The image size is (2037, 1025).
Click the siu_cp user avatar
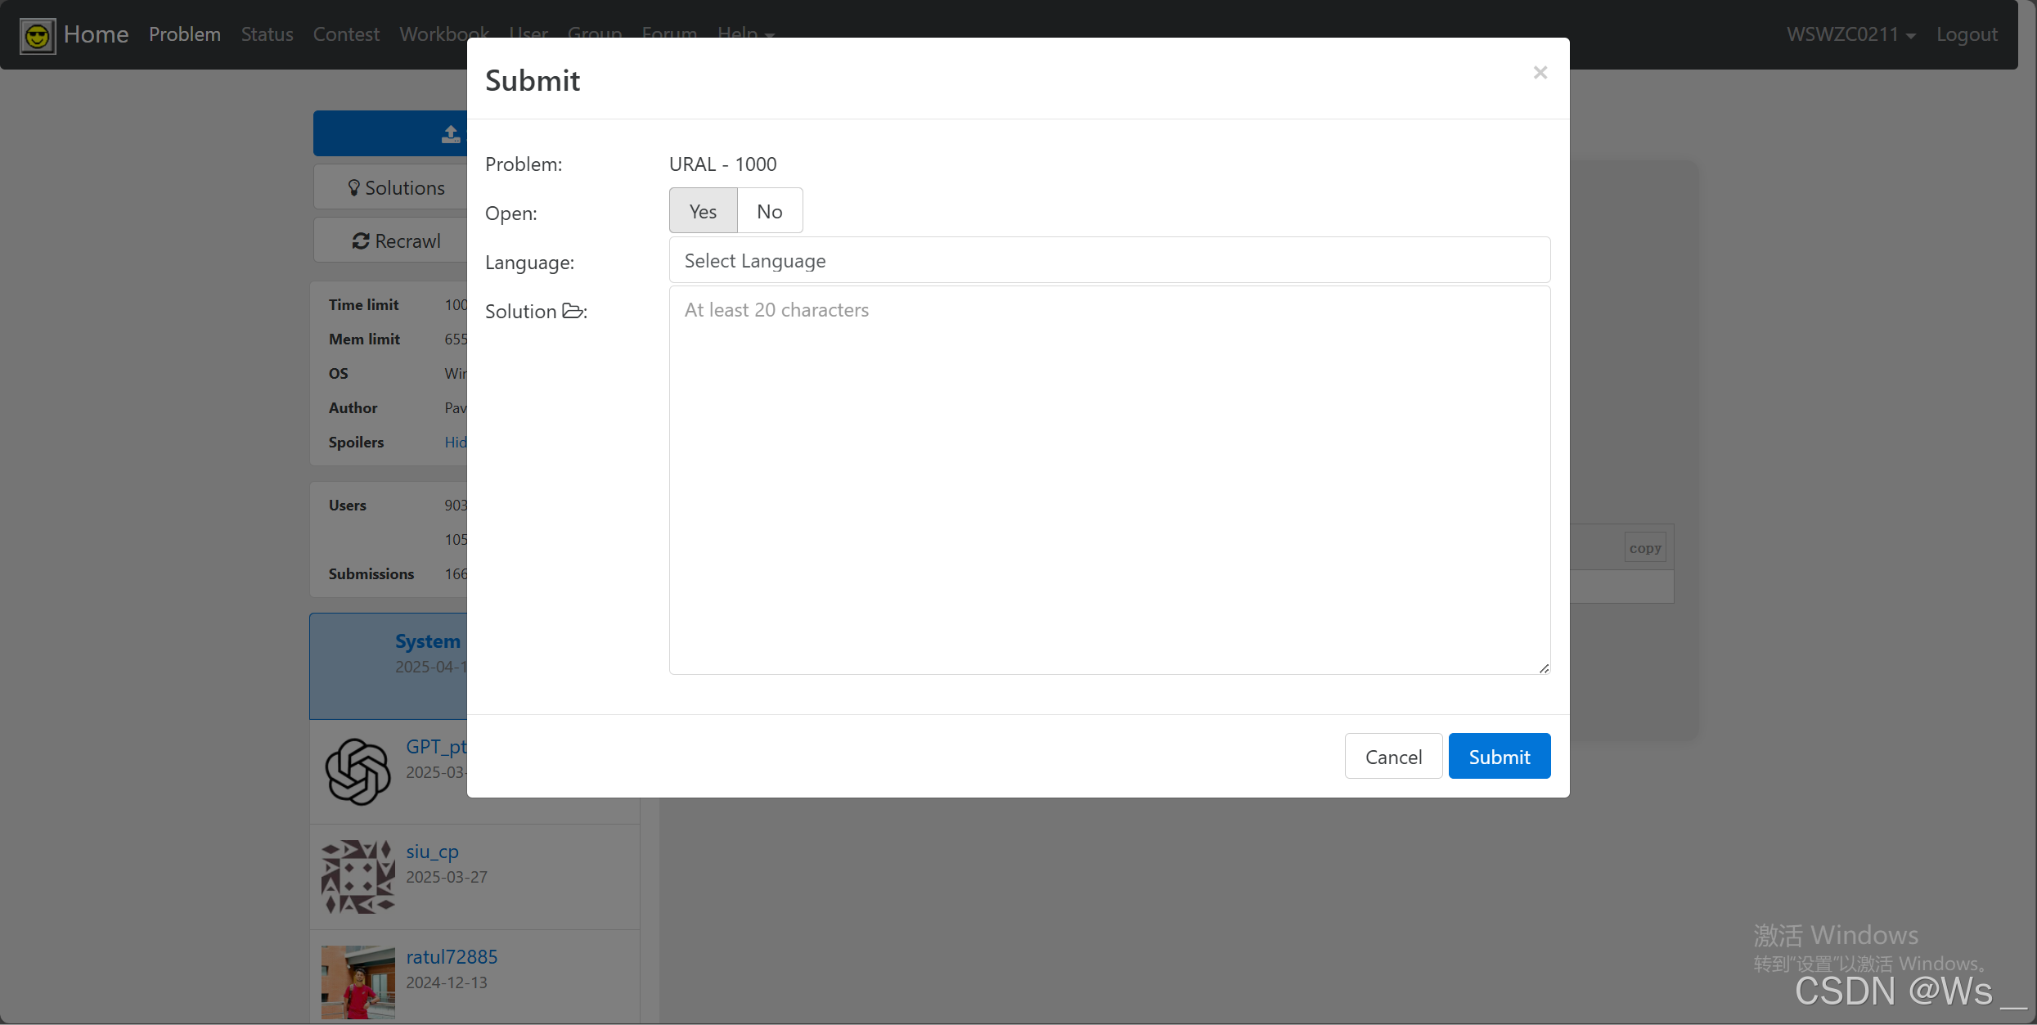(x=357, y=876)
